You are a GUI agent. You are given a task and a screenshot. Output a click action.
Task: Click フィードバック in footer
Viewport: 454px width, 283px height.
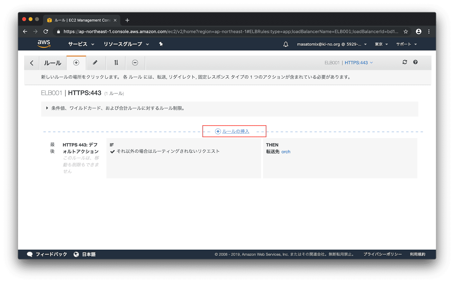(51, 254)
